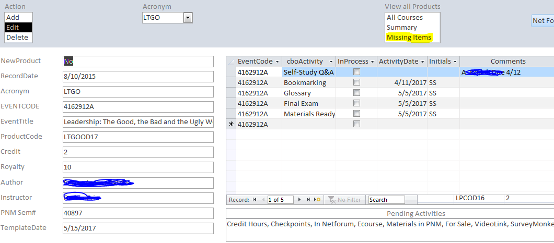Open InProcess column filter dropdown
Screen dimensions: 554x243
(x=373, y=62)
